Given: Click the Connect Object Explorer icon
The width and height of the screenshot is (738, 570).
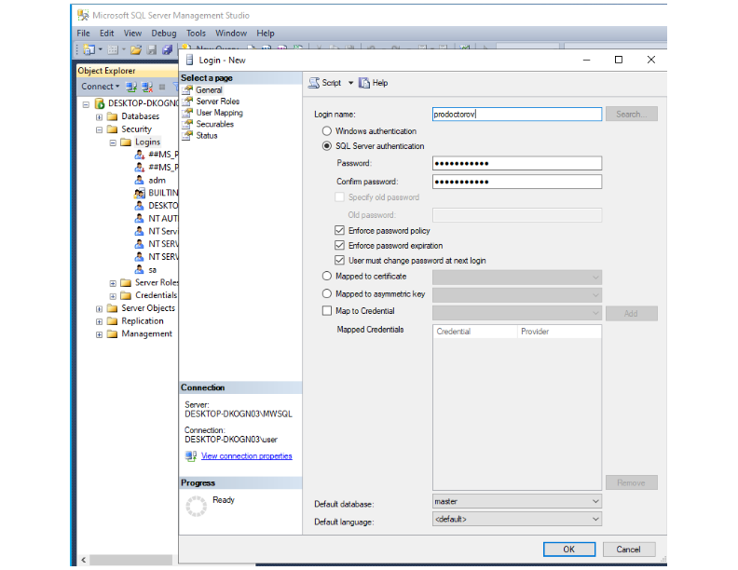Looking at the screenshot, I should 133,87.
